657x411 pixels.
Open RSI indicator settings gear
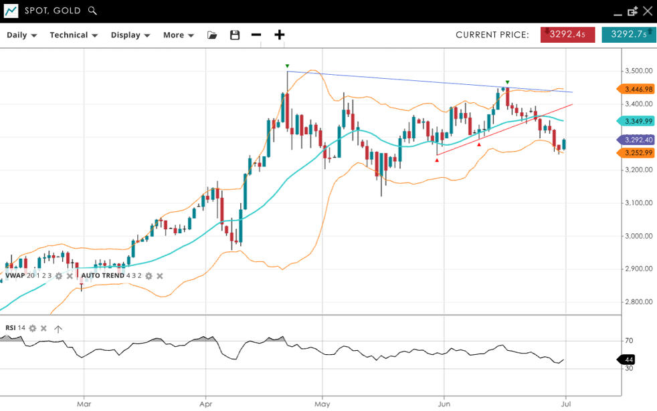[32, 328]
